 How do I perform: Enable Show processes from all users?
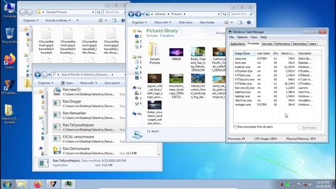click(235, 127)
